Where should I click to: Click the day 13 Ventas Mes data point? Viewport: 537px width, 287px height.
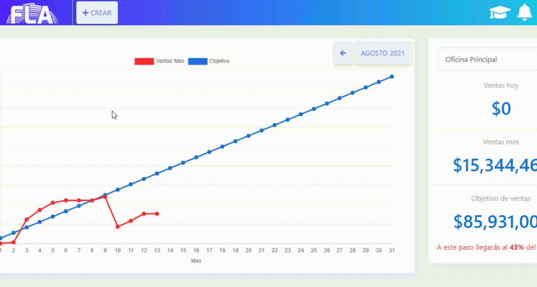point(157,214)
